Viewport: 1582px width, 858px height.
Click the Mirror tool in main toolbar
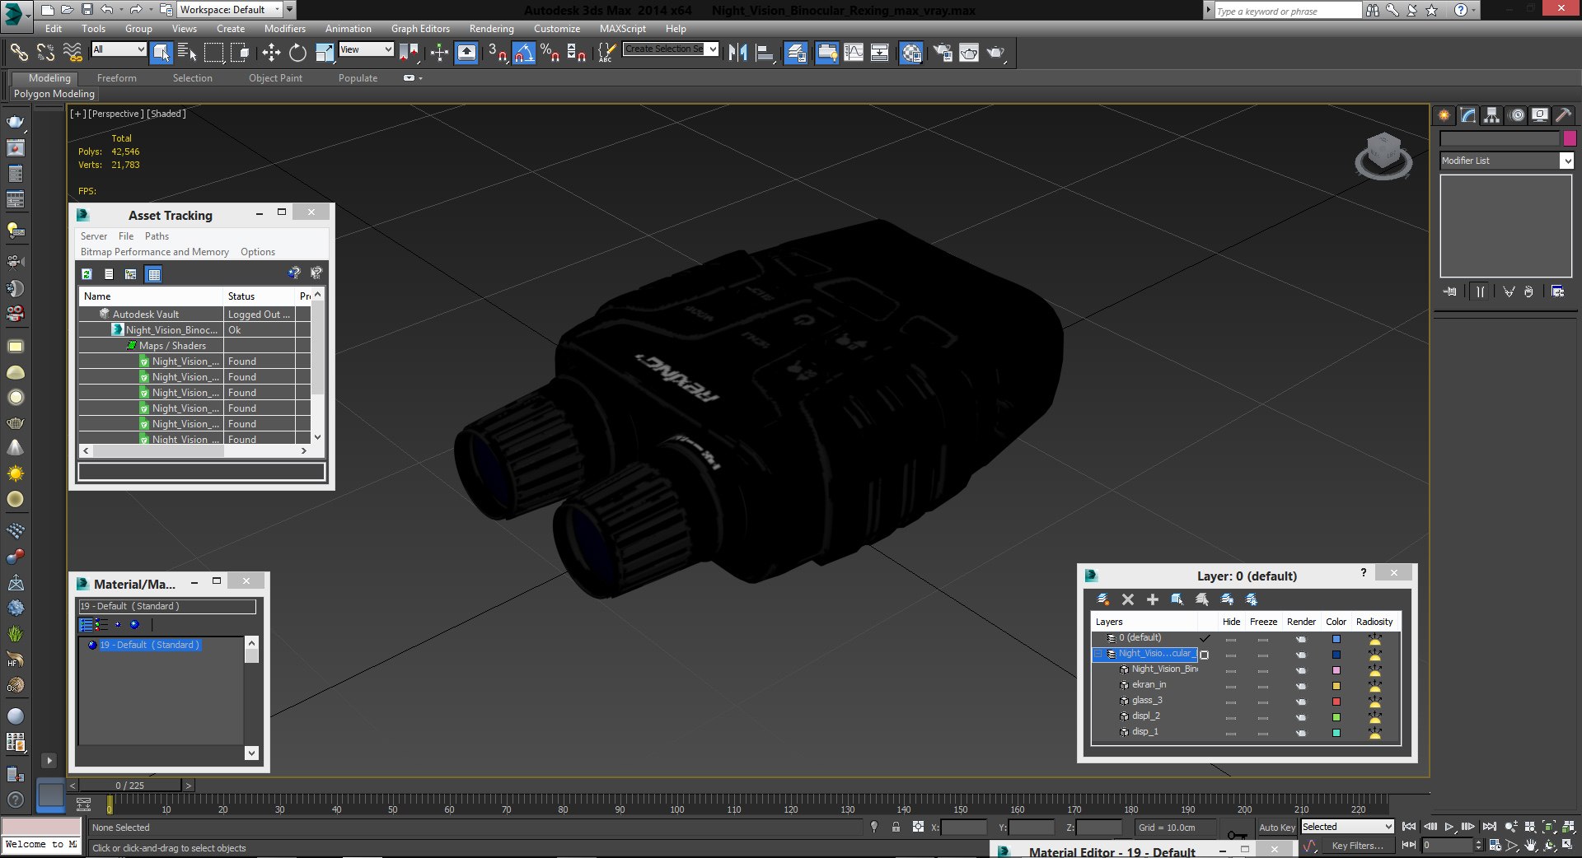click(x=737, y=53)
